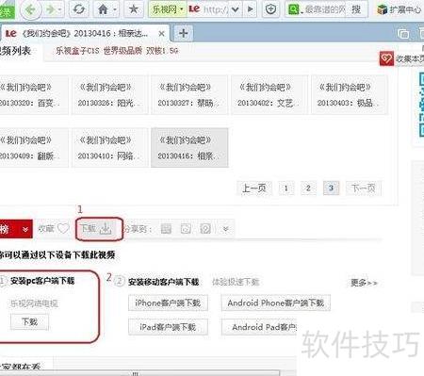Open episode 20130409: 翩跹

click(33, 148)
